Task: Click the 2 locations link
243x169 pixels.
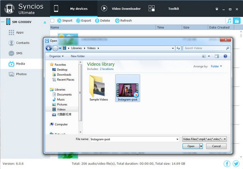Action: click(x=107, y=69)
